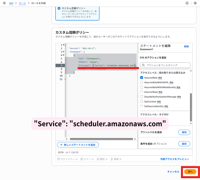
Task: Click the actions list scroll-down arrow
Action: [x=191, y=123]
